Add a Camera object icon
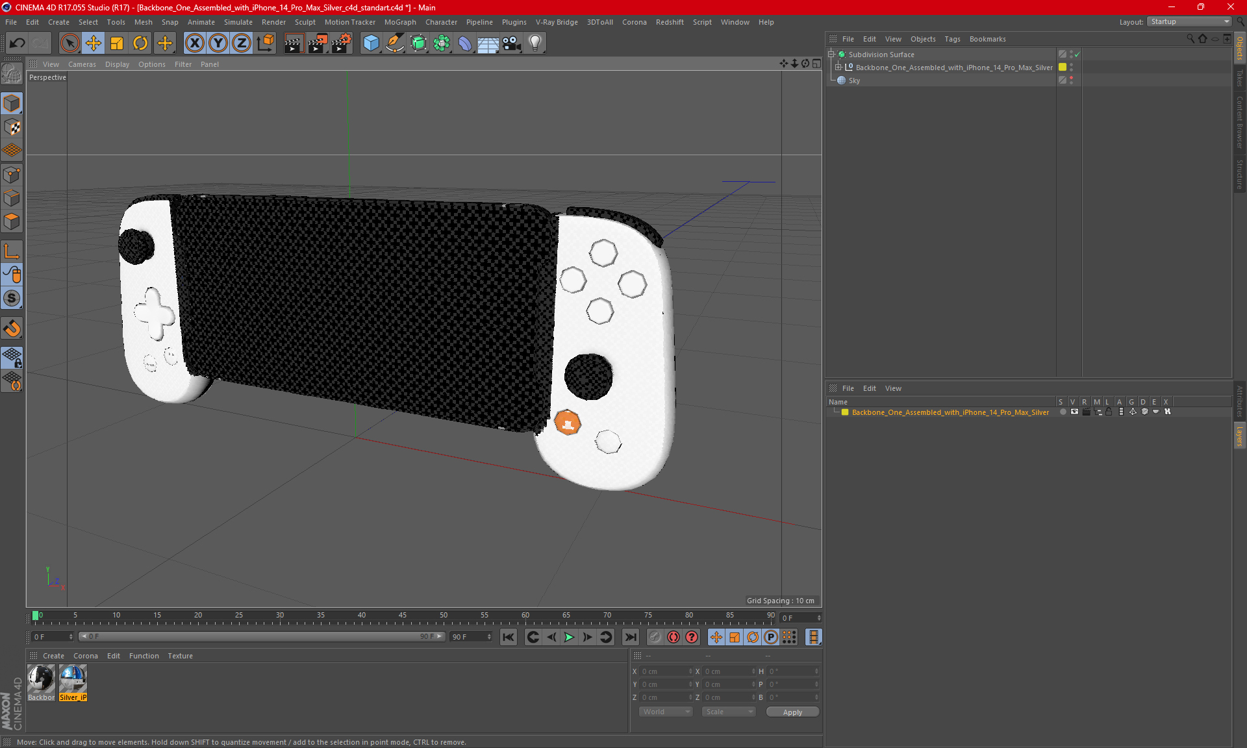Image resolution: width=1247 pixels, height=748 pixels. 512,44
